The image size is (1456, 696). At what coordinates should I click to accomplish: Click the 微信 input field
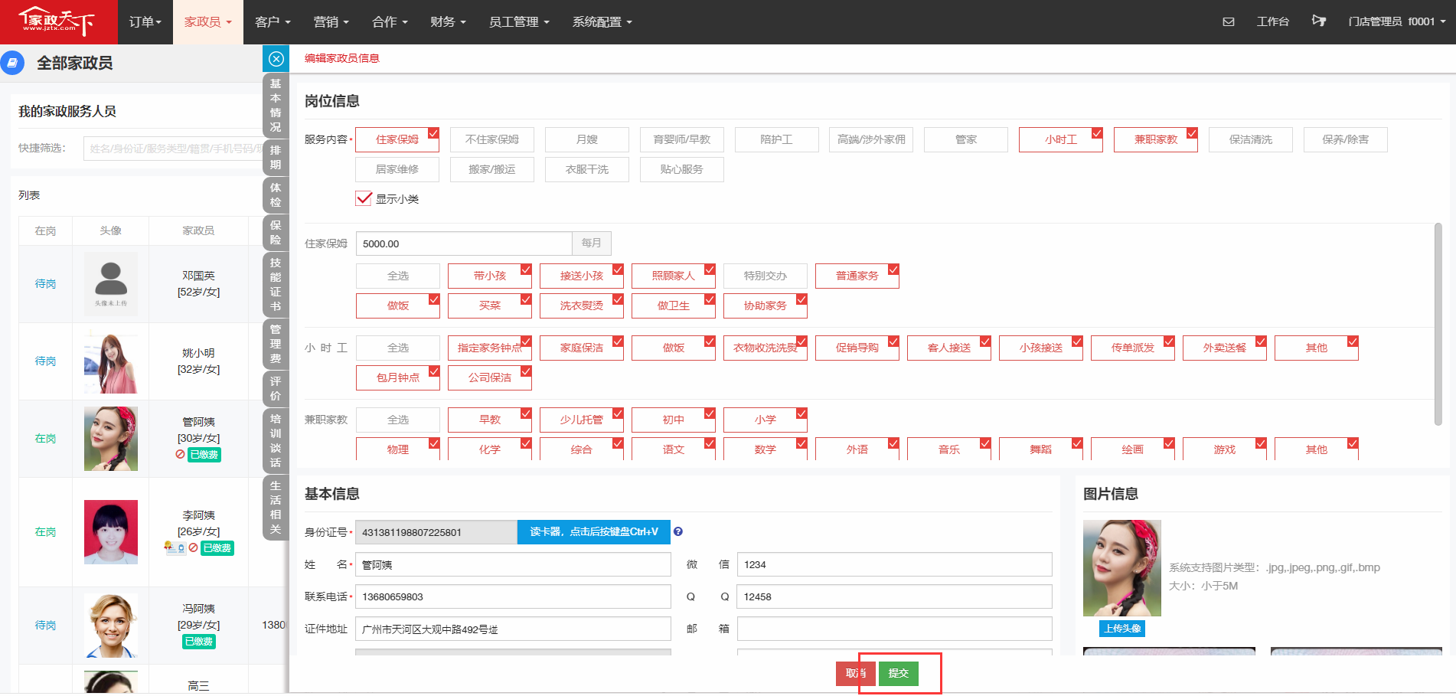tap(894, 564)
